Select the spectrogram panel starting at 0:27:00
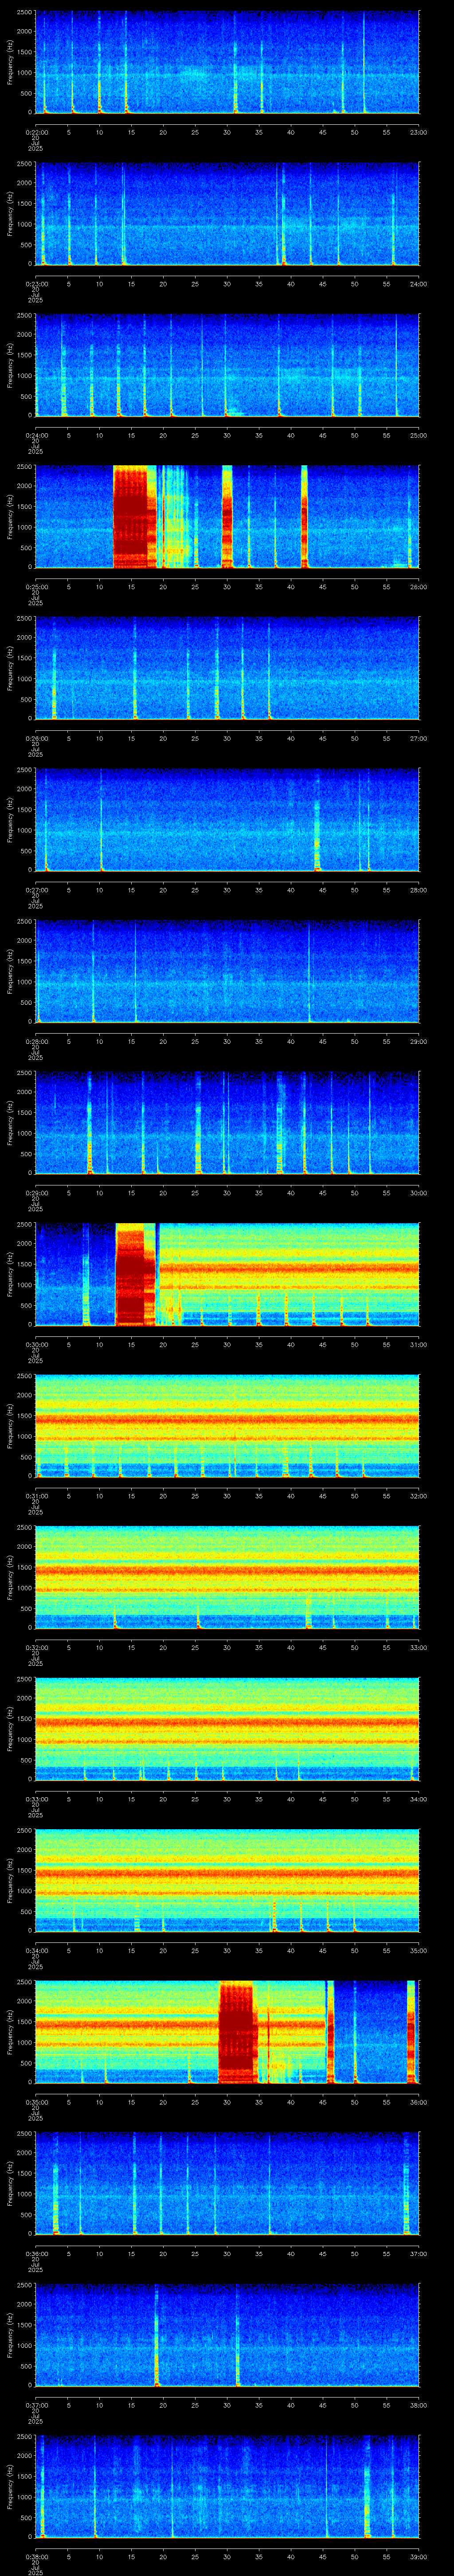This screenshot has height=2576, width=454. [227, 820]
